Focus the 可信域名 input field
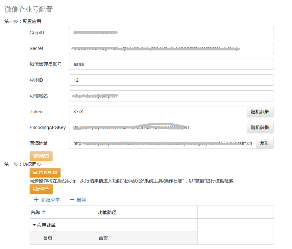 click(x=171, y=96)
